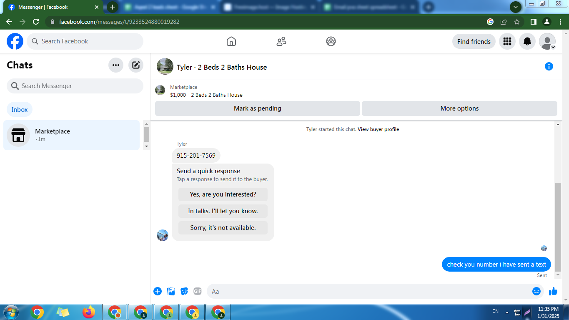Open the Chats options three-dot icon
This screenshot has height=320, width=569.
tap(116, 65)
